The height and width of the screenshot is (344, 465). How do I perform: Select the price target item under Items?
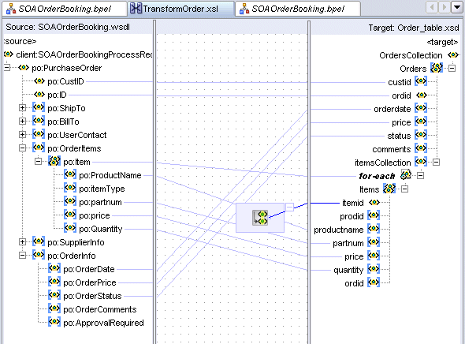(354, 256)
